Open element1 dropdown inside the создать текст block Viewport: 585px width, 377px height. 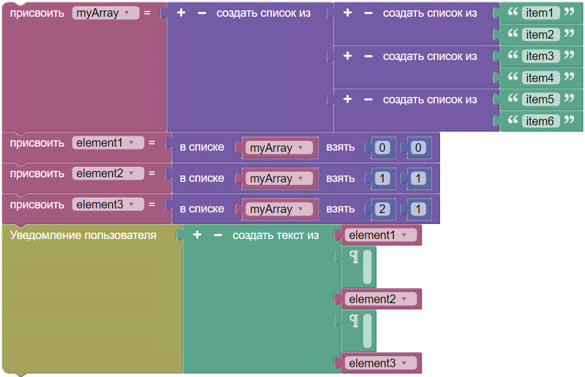381,235
